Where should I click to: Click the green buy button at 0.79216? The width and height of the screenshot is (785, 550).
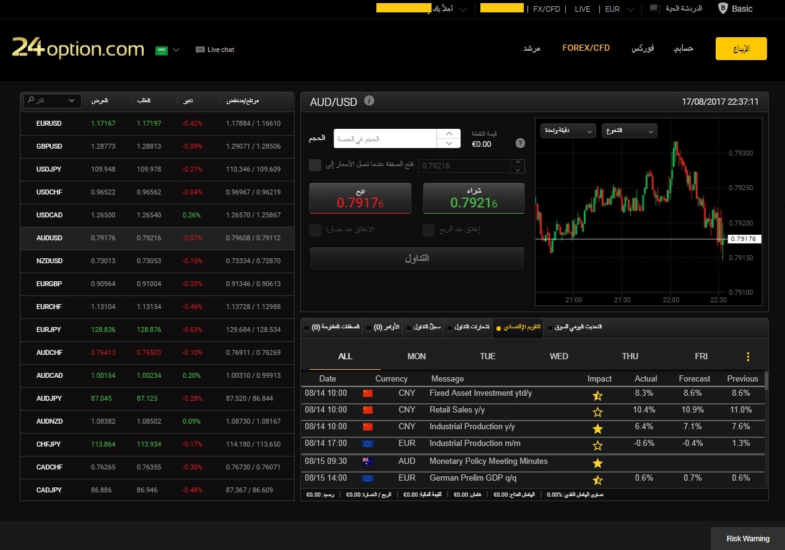coord(473,198)
